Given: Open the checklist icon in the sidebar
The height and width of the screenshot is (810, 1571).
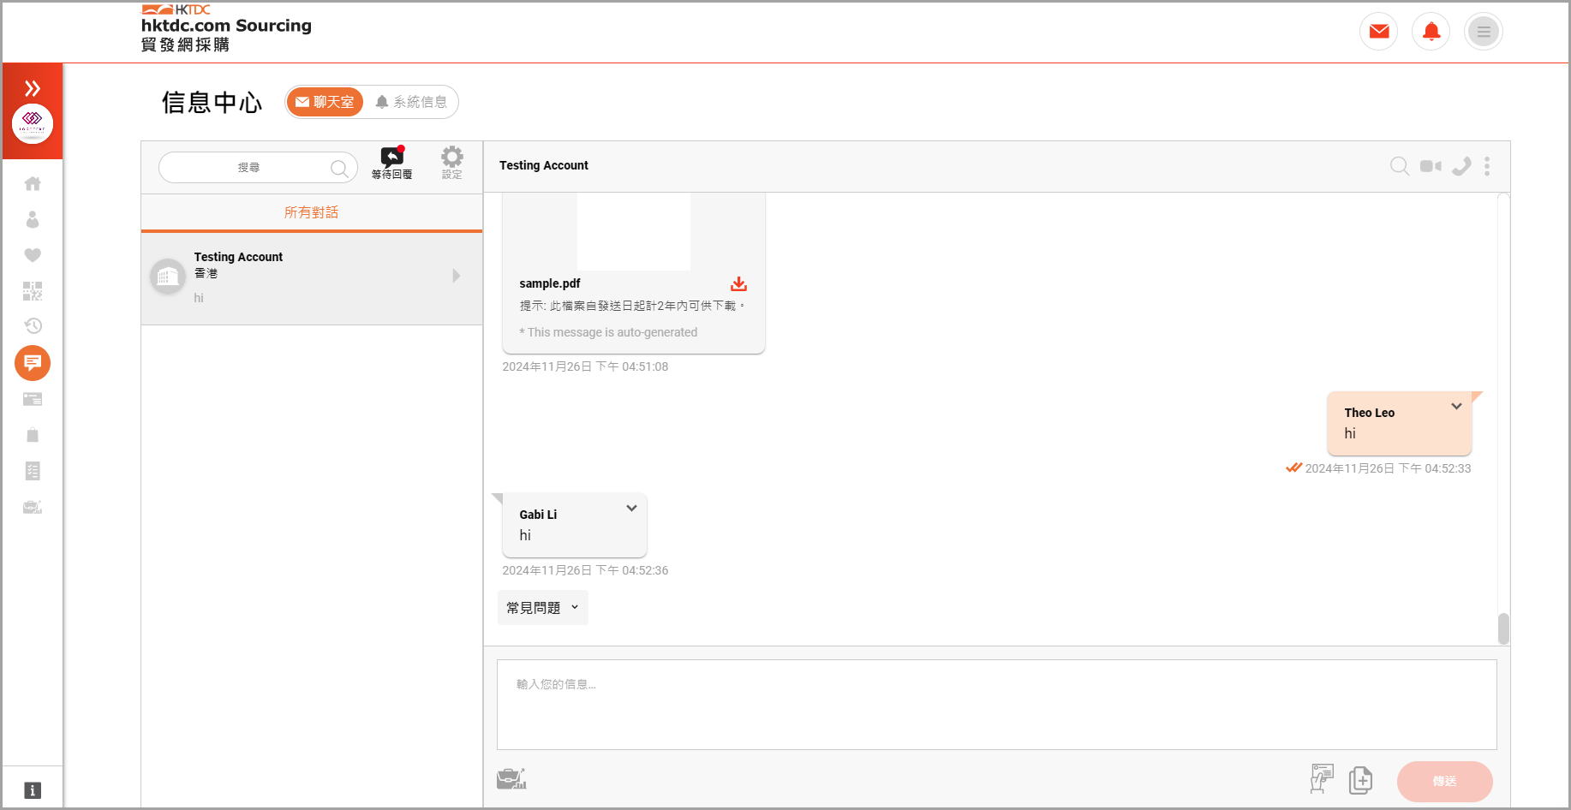Looking at the screenshot, I should coord(33,471).
